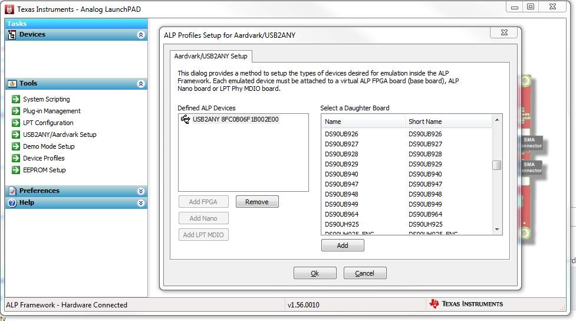Click the Add LPT MDIO button
The image size is (576, 321).
pyautogui.click(x=203, y=235)
